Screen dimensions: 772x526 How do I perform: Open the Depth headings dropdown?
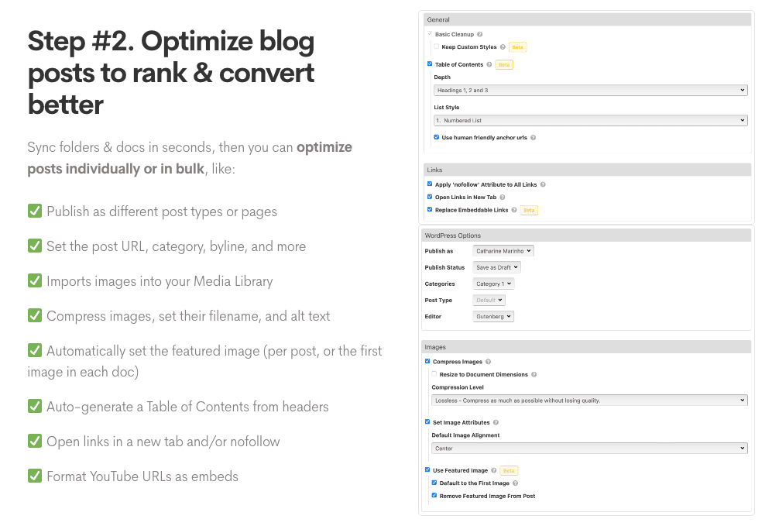coord(590,91)
